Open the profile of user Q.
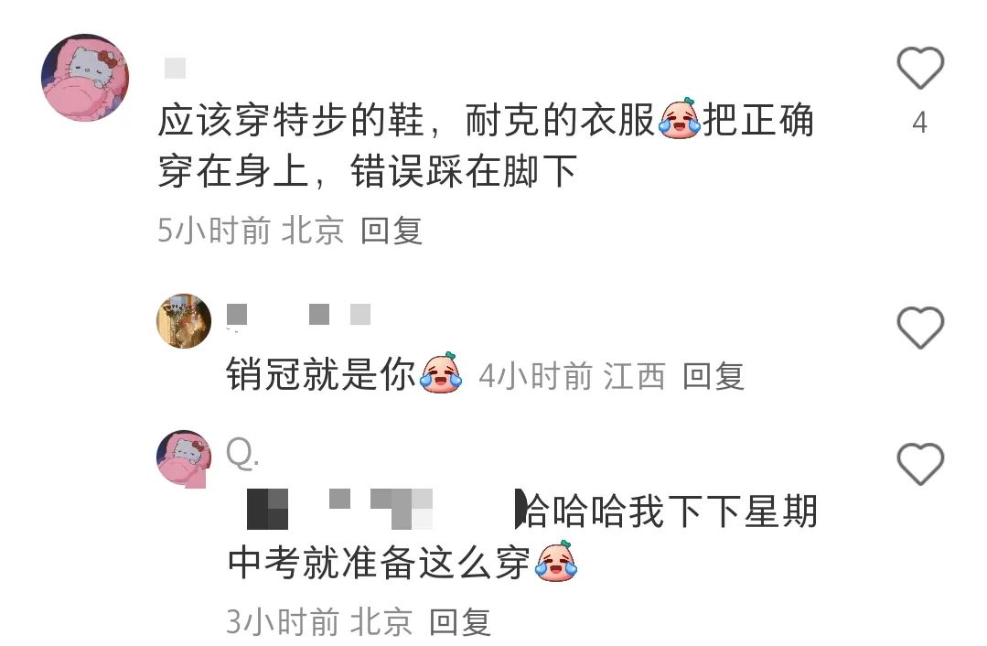This screenshot has height=646, width=987. tap(242, 453)
